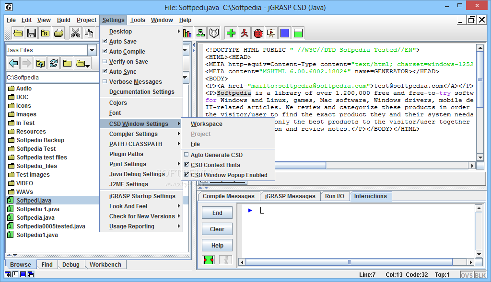Save the file with the floppy disk icon
Image resolution: width=491 pixels, height=282 pixels.
pyautogui.click(x=31, y=33)
